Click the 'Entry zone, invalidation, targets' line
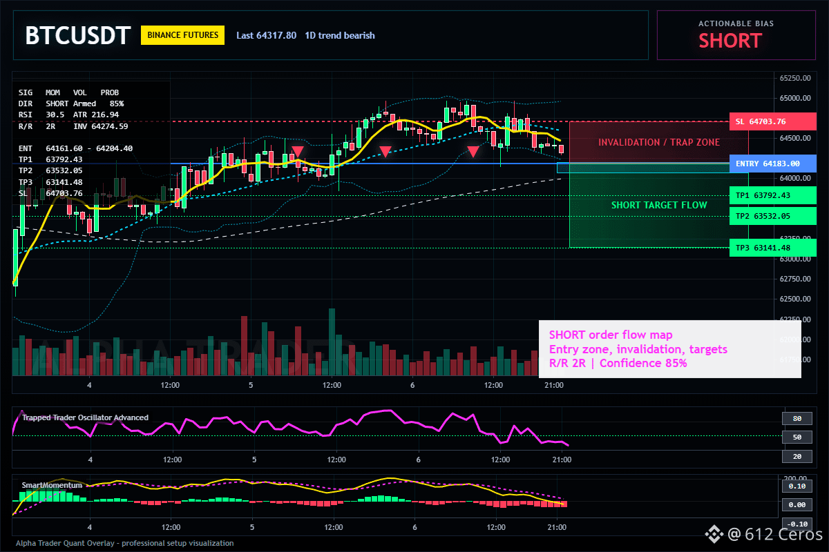Screen dimensions: 829x552 638,349
